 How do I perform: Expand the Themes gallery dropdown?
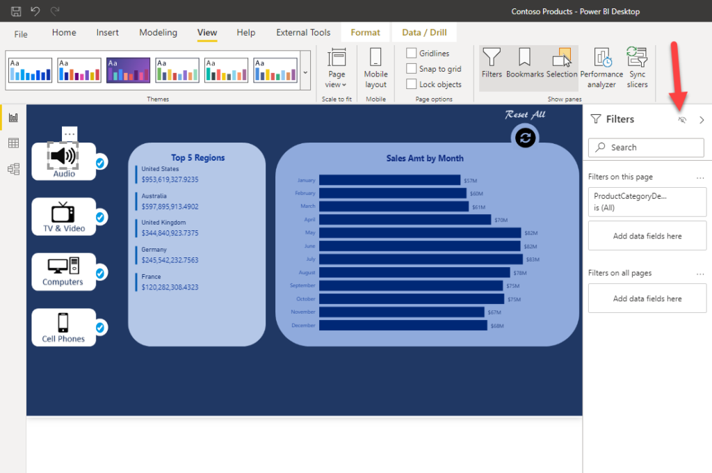click(306, 72)
